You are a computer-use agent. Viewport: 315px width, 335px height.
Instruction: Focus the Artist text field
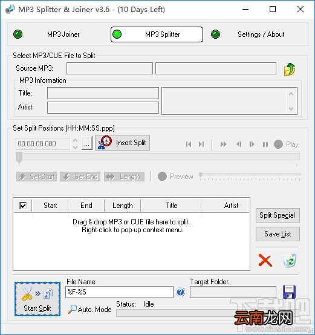tap(103, 108)
